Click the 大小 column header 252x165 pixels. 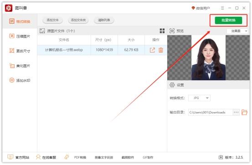131,40
